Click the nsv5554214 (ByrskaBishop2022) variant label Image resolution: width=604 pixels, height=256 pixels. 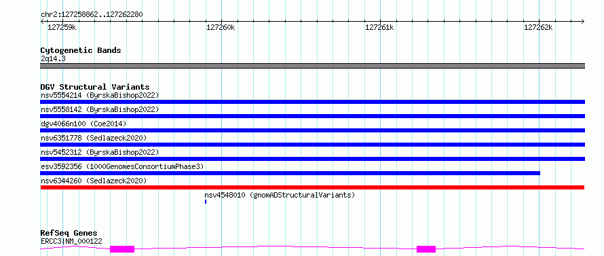coord(100,95)
